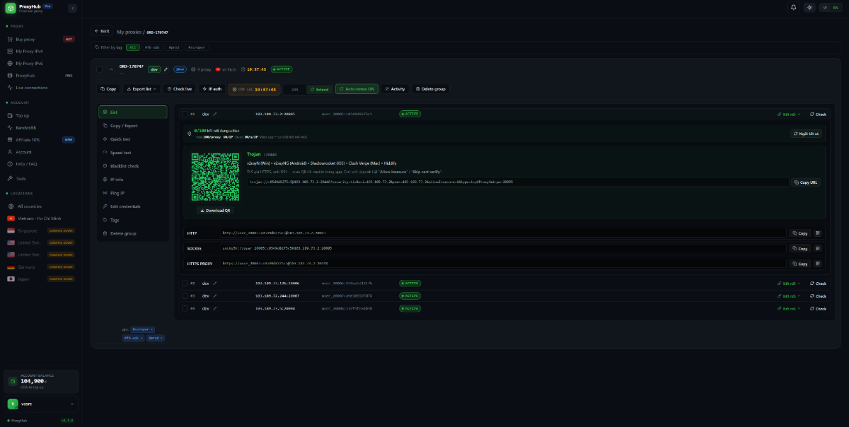Click Copy URL for Trojan link

pyautogui.click(x=807, y=182)
